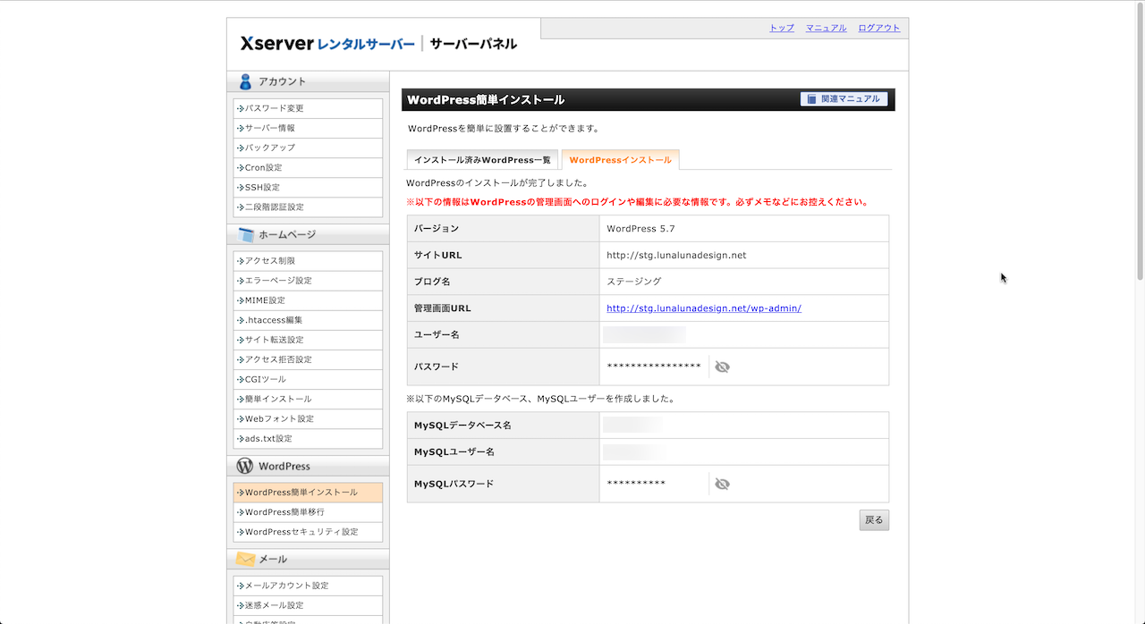Open the wp-admin management URL link
This screenshot has height=624, width=1145.
click(703, 308)
